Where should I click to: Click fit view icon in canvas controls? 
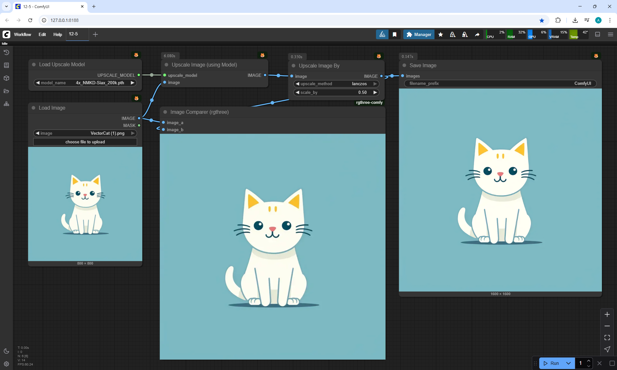pos(607,338)
